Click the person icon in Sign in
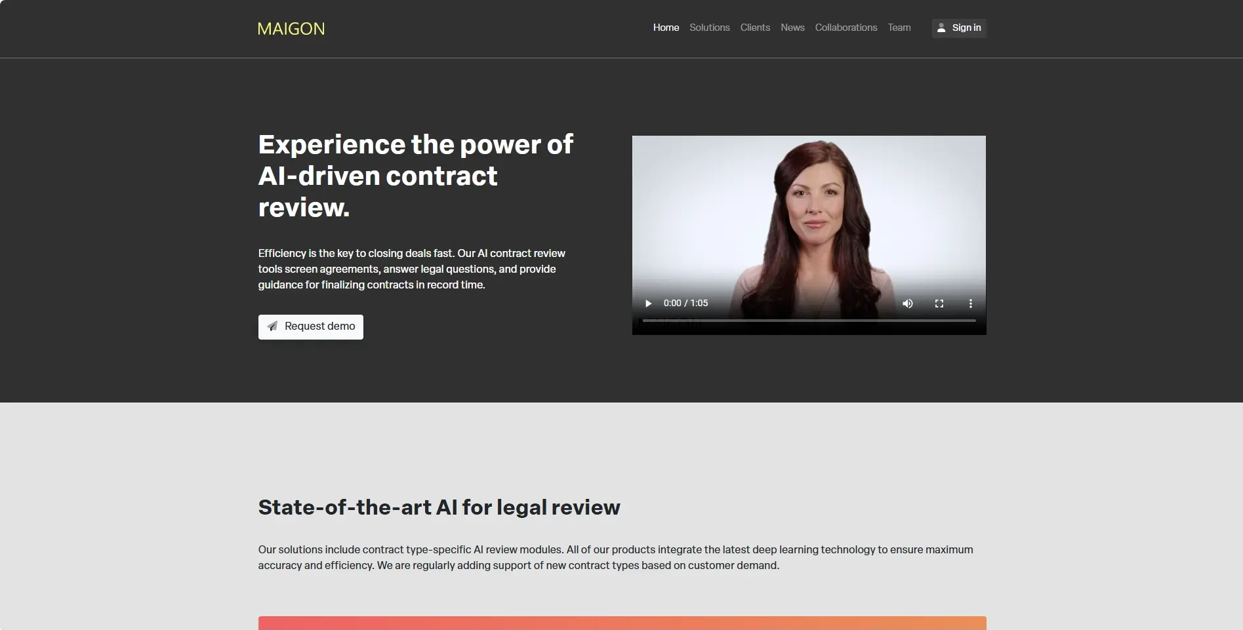Image resolution: width=1243 pixels, height=630 pixels. (x=941, y=28)
